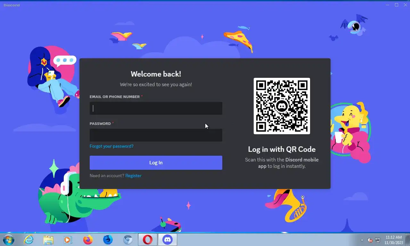Open Windows Explorer folder icon on taskbar
The height and width of the screenshot is (246, 410).
pos(48,240)
